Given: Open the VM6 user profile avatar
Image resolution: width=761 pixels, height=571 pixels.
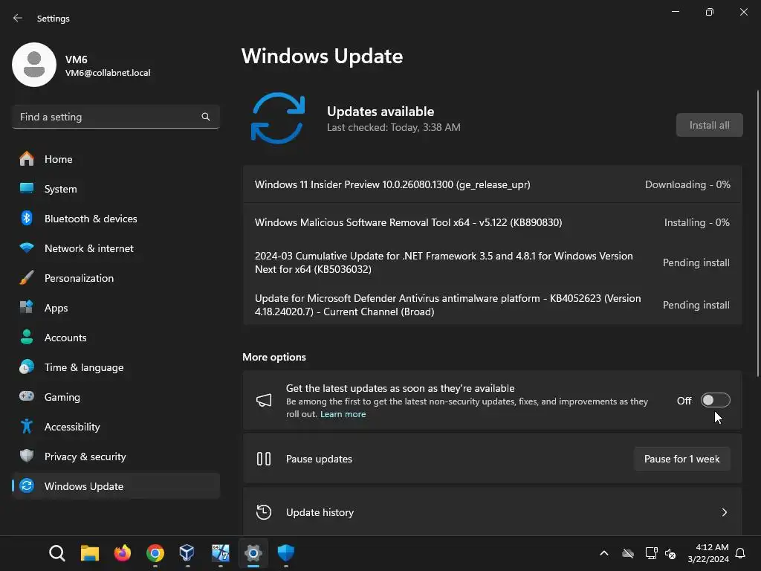Looking at the screenshot, I should [34, 65].
